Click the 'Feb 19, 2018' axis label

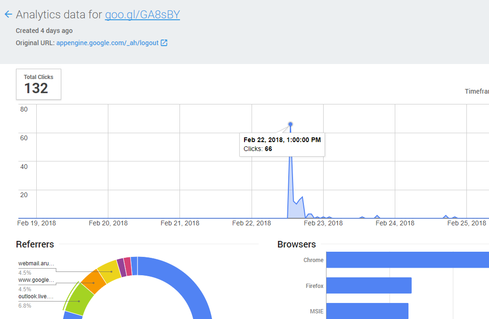[x=36, y=223]
